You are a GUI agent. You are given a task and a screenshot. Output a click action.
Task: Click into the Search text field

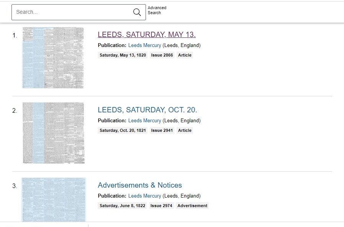(x=69, y=12)
